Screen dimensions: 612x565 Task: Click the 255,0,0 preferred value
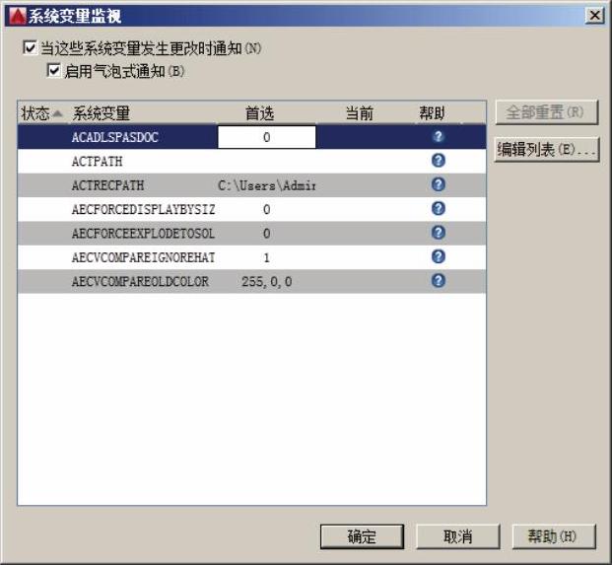pos(266,282)
